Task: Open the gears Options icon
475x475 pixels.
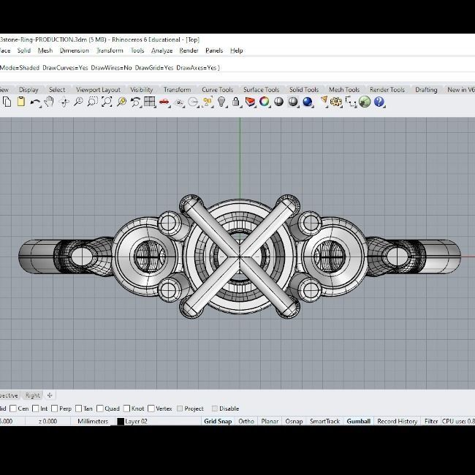Action: pyautogui.click(x=335, y=102)
